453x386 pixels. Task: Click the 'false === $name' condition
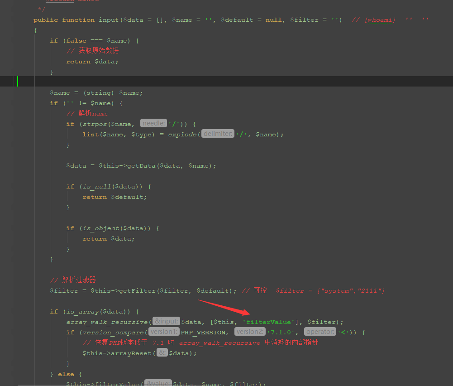coord(98,41)
